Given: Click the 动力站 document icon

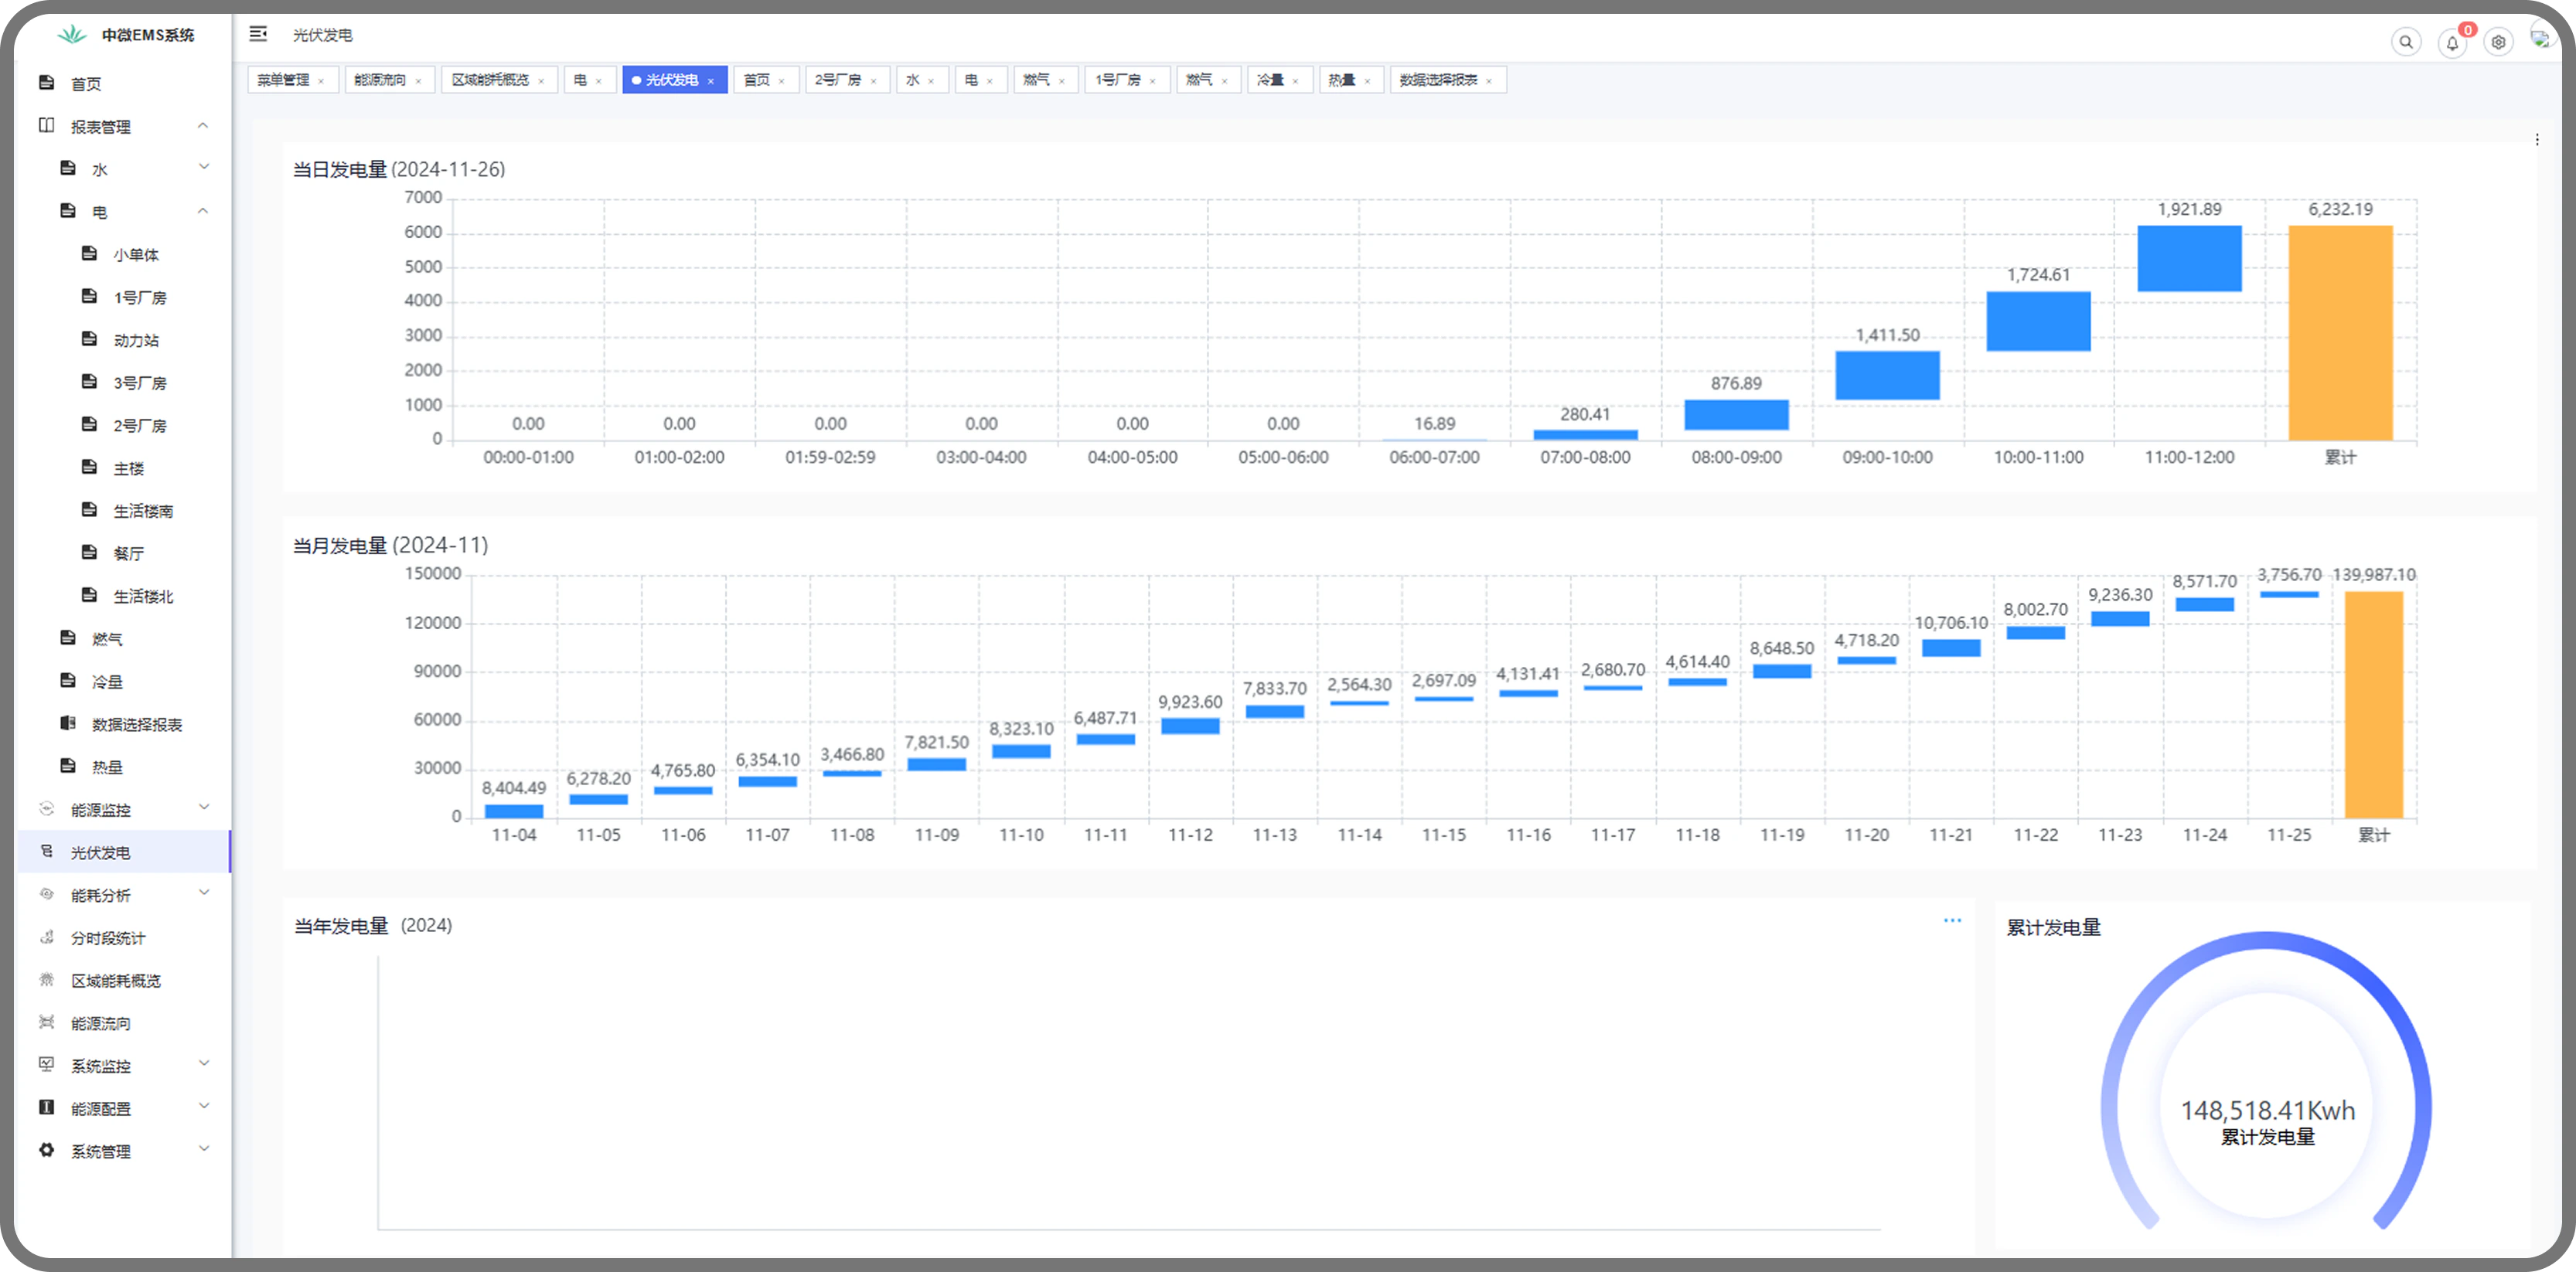Looking at the screenshot, I should tap(89, 340).
